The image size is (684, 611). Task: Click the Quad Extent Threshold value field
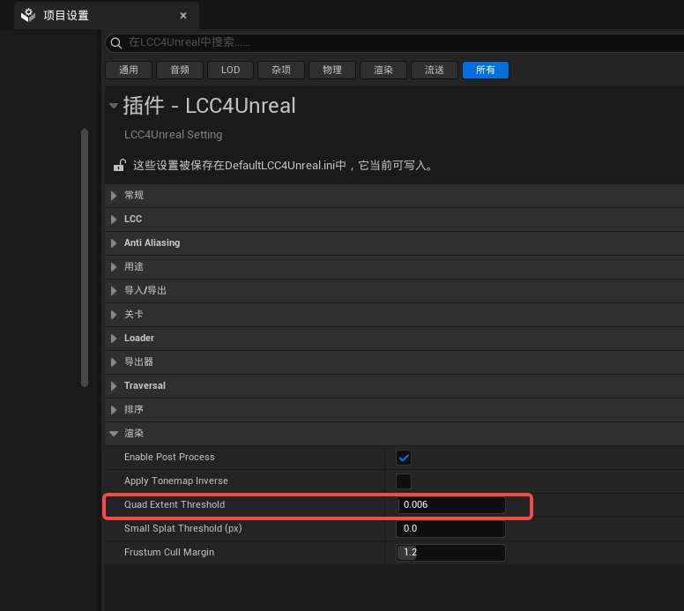450,505
